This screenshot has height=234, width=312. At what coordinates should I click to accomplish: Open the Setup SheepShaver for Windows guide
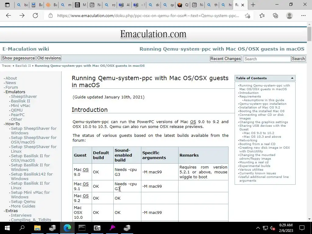tap(34, 131)
